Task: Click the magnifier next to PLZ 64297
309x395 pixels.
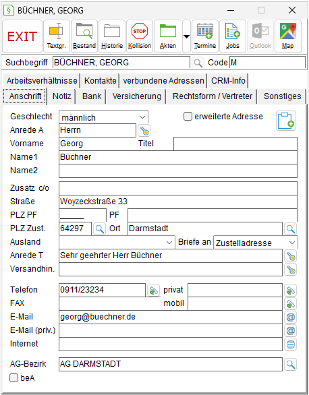Action: (99, 229)
